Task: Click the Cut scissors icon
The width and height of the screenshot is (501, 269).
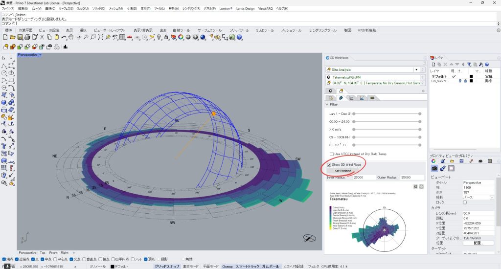Action: click(42, 37)
